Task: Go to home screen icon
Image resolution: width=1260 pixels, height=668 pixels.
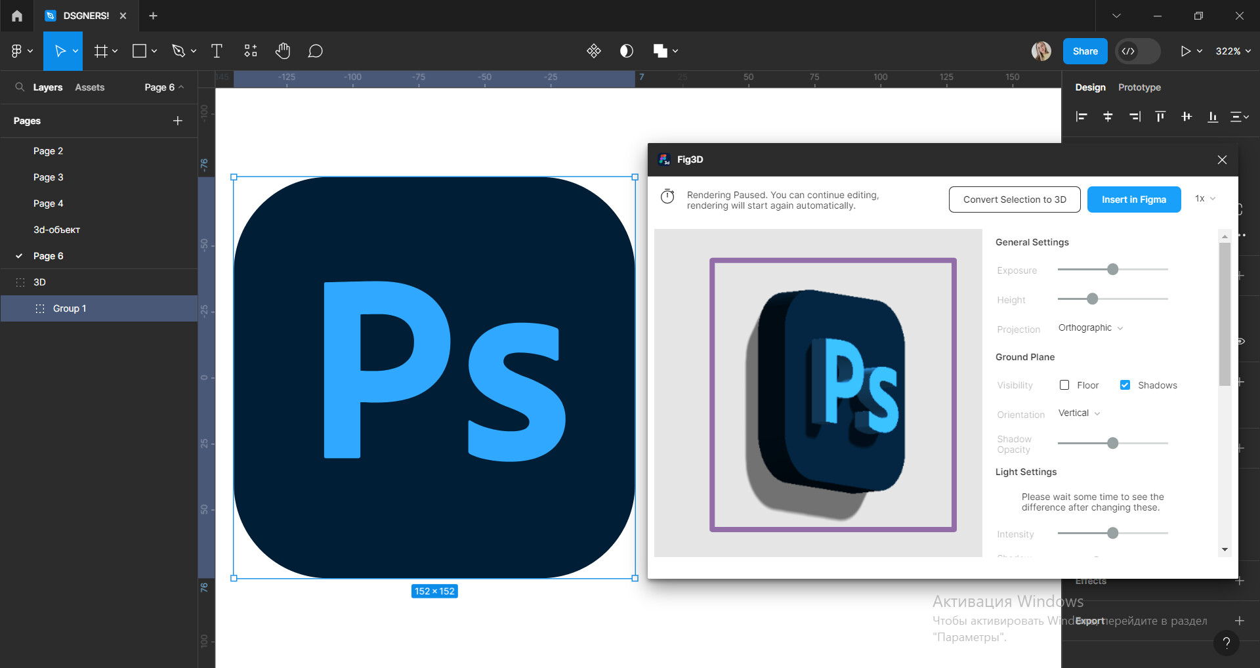Action: 17,16
